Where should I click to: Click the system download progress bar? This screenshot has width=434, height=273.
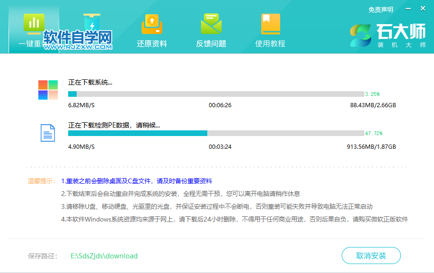(216, 94)
